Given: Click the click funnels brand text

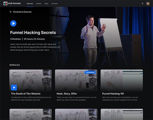Looking at the screenshot, I should [x=14, y=3].
